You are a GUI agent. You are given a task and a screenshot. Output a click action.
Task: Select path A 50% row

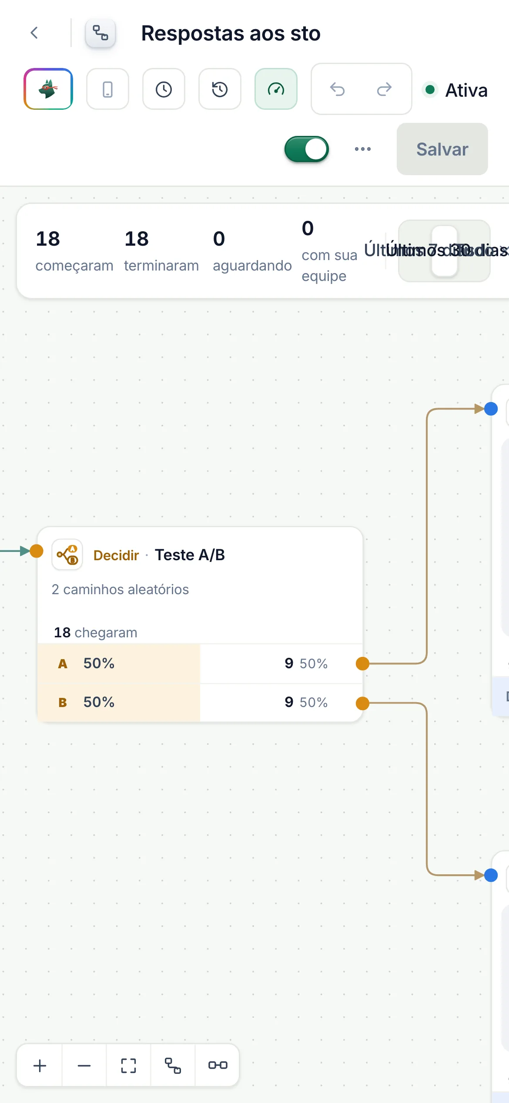(200, 663)
